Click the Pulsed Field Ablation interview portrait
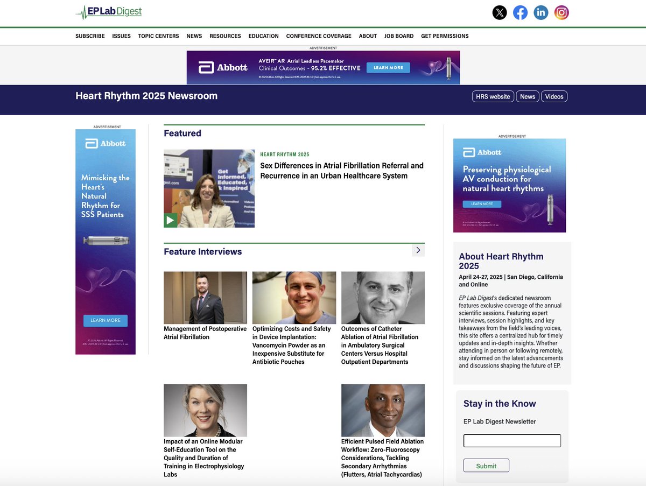The width and height of the screenshot is (646, 486). [383, 410]
